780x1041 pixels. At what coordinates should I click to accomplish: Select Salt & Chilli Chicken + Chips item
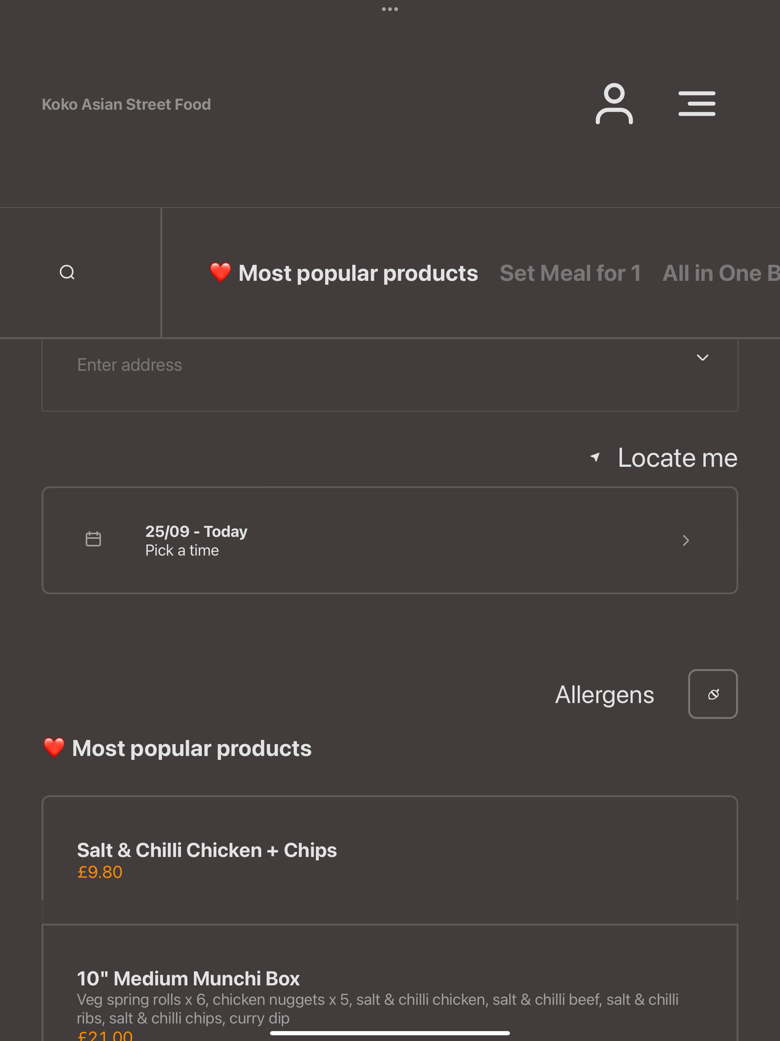pos(390,860)
